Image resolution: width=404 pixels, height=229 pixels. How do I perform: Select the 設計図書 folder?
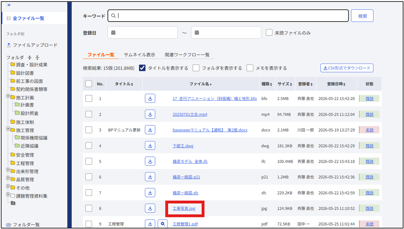tap(25, 73)
